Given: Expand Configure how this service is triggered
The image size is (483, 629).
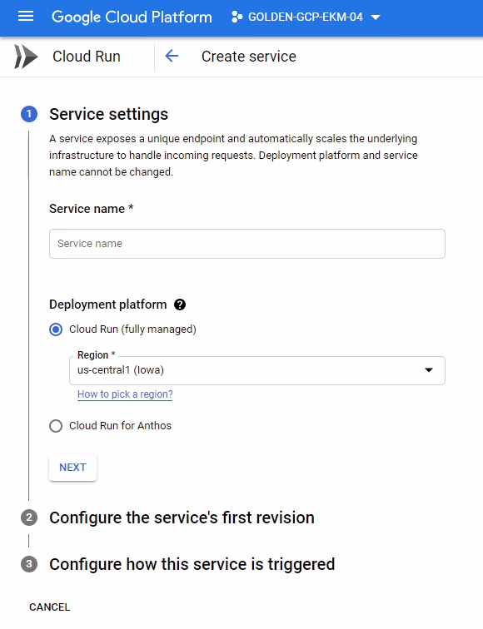Looking at the screenshot, I should pyautogui.click(x=192, y=564).
